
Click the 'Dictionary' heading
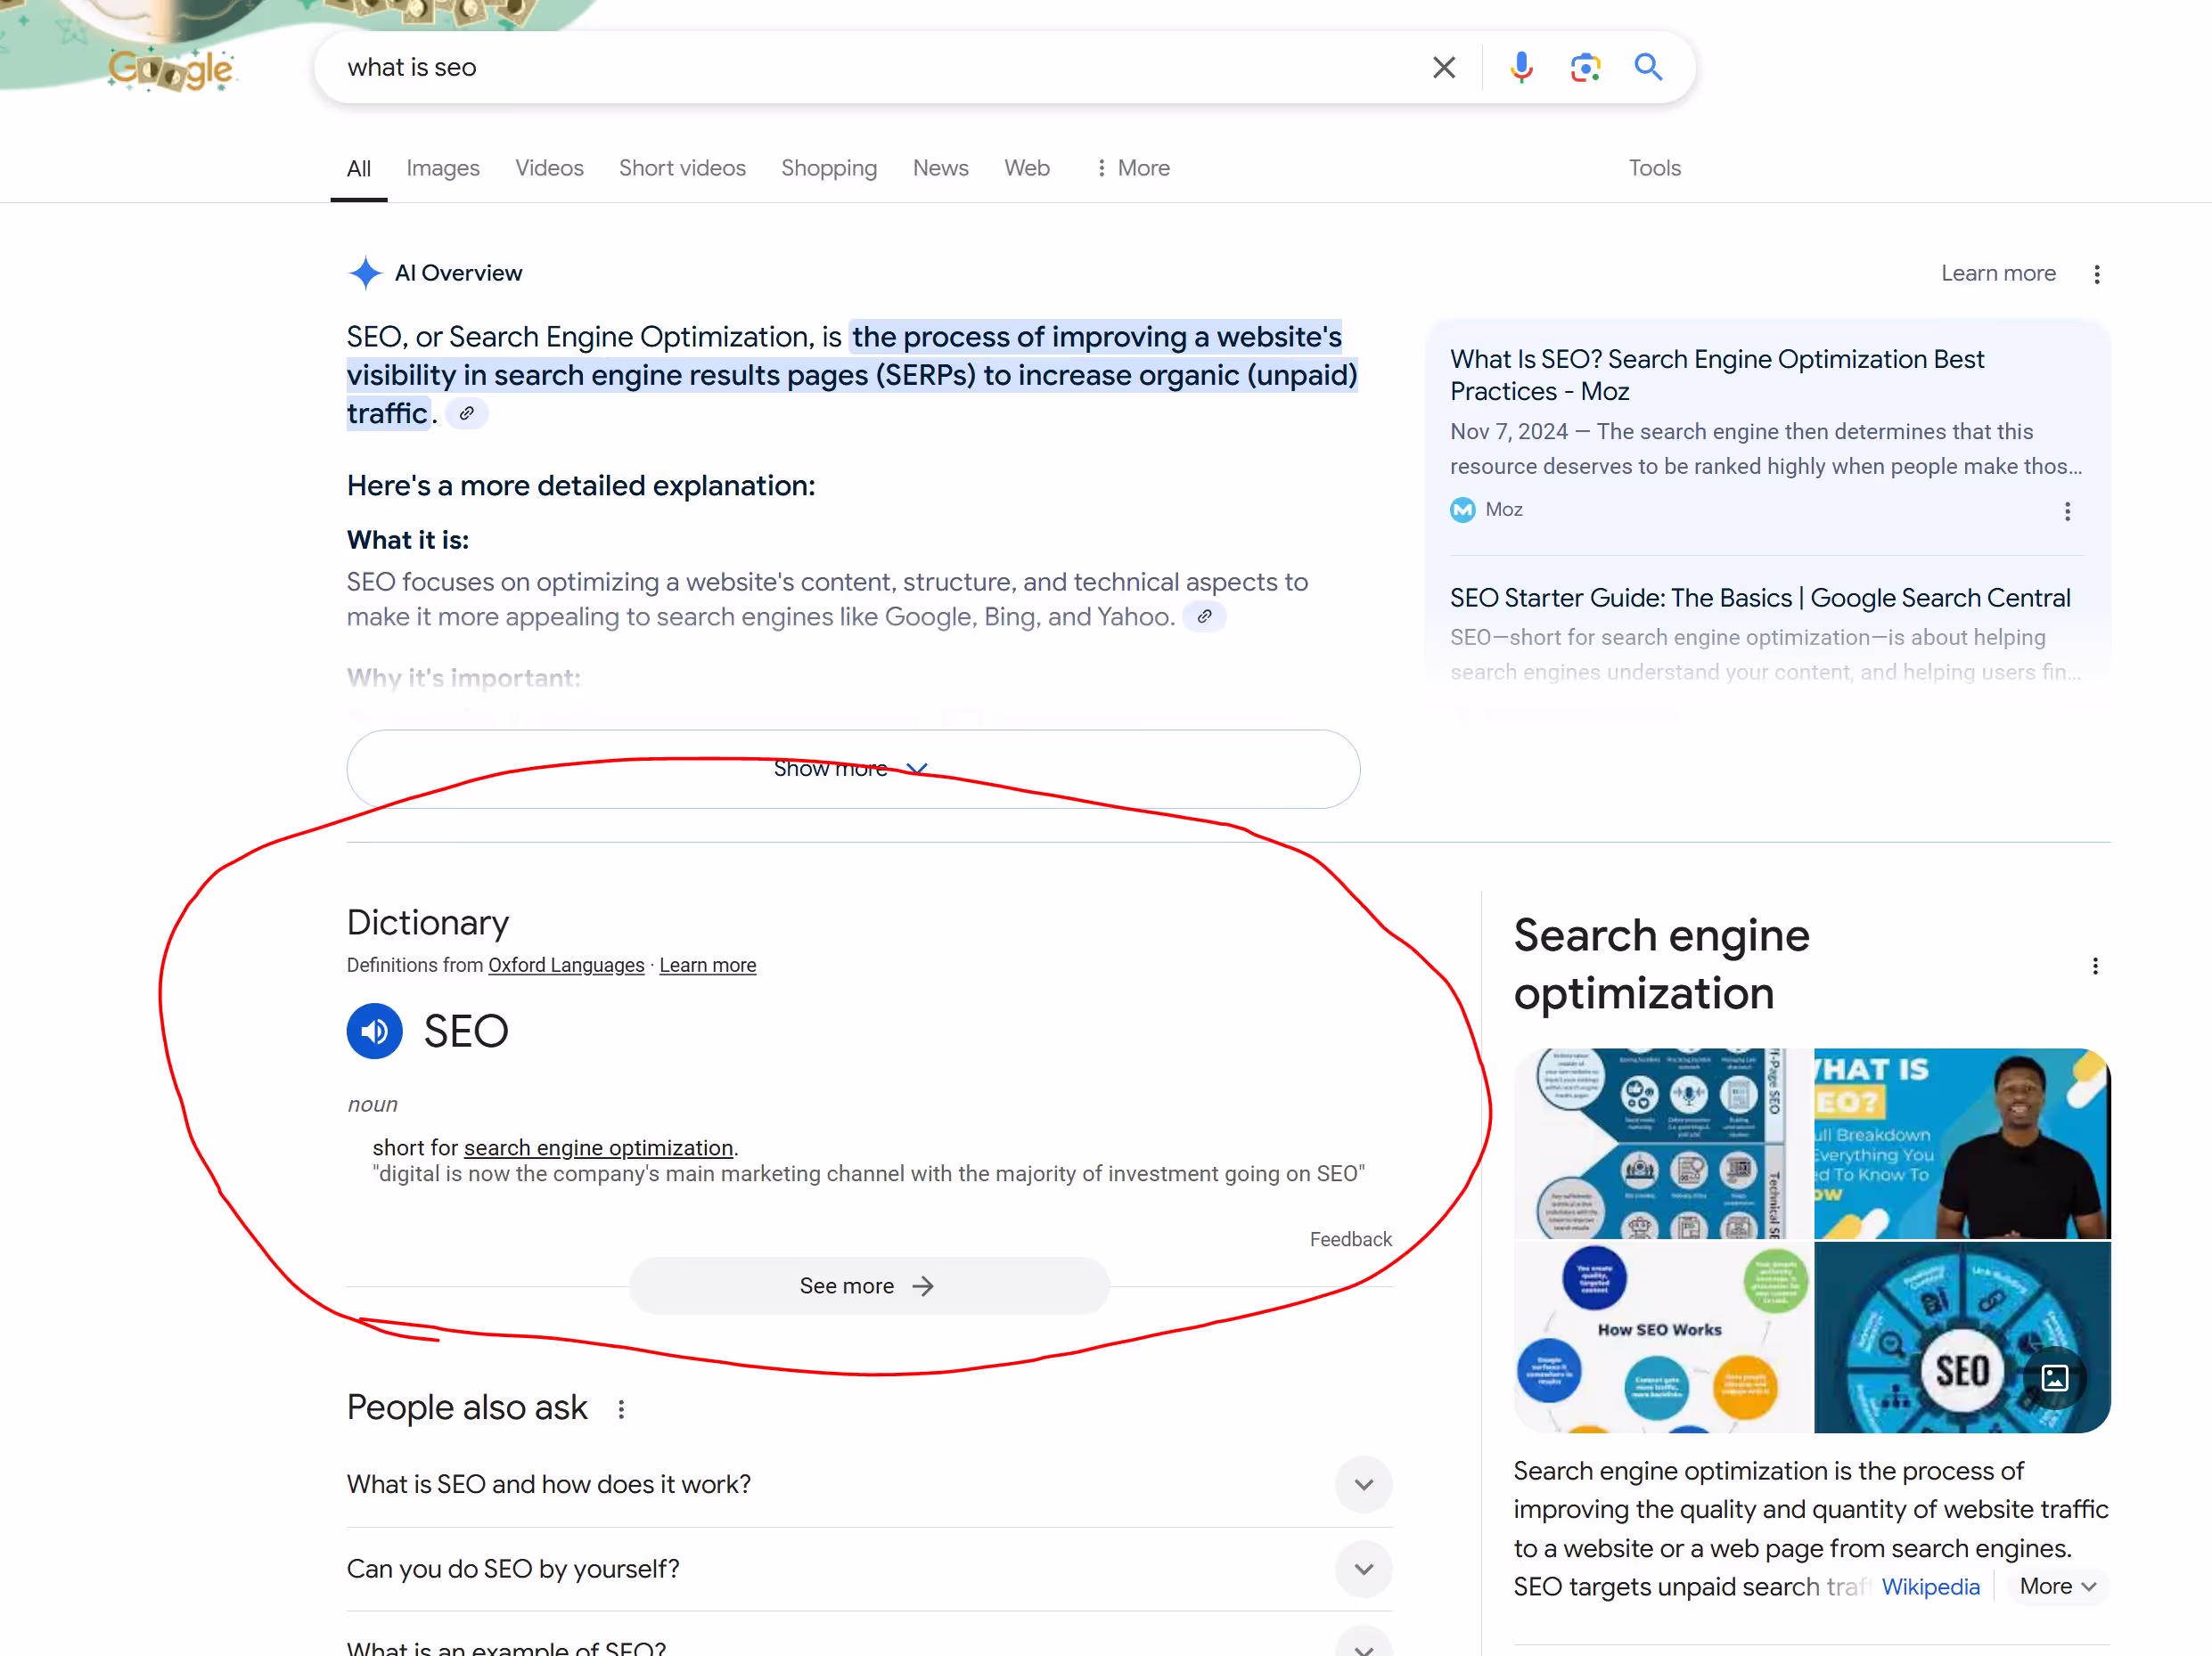click(428, 923)
